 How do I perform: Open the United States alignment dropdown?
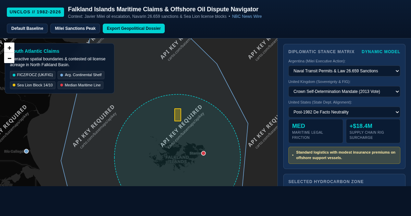point(344,112)
